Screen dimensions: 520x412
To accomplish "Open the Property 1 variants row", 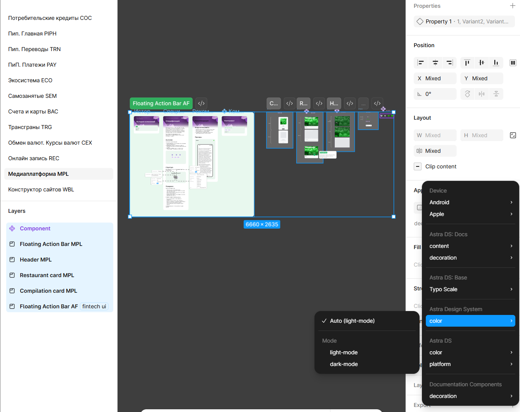I will tap(464, 21).
